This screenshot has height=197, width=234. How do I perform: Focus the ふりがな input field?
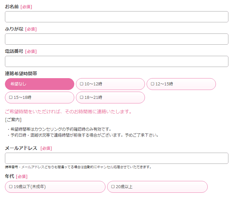pos(116,39)
